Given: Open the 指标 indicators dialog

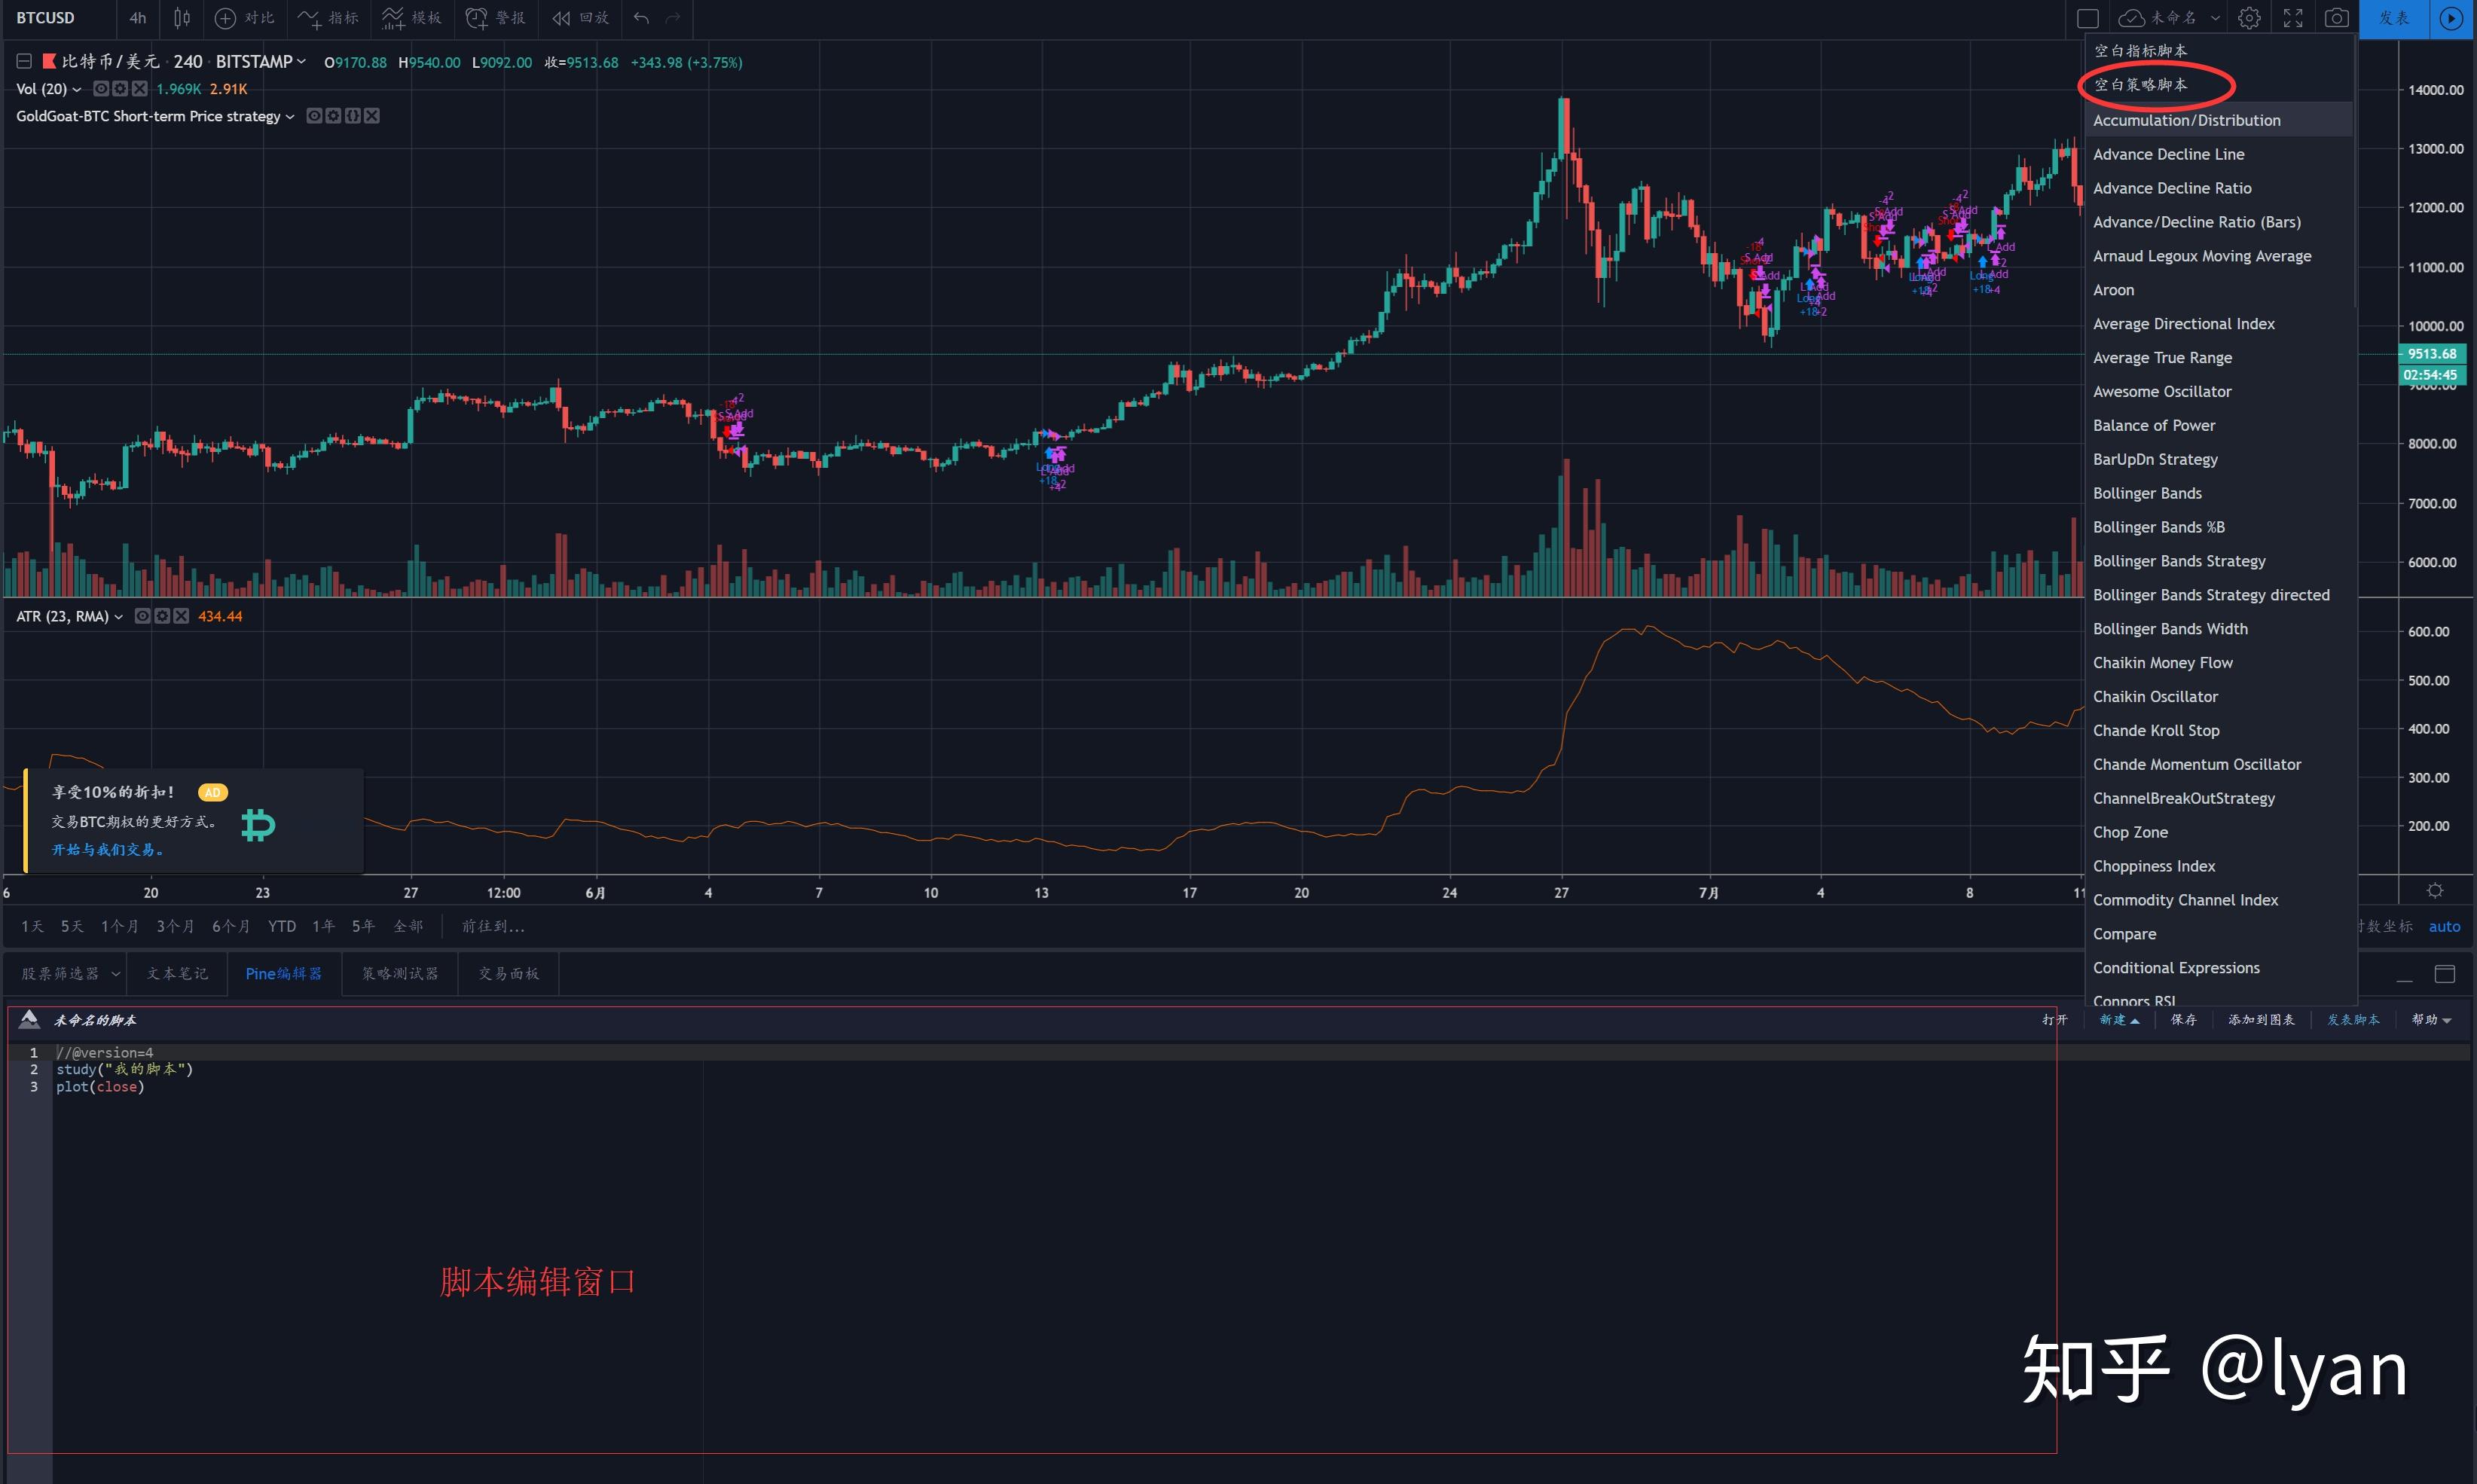Looking at the screenshot, I should coord(329,18).
